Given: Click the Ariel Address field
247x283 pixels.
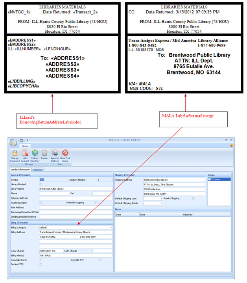Looking at the screenshot, I should (x=76, y=208).
